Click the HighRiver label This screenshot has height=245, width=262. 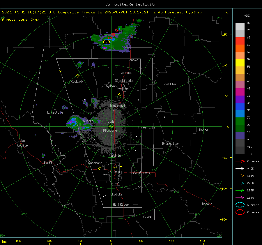pos(121,205)
